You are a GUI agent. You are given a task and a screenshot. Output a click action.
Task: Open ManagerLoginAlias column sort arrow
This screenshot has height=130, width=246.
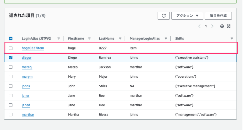(x=166, y=39)
